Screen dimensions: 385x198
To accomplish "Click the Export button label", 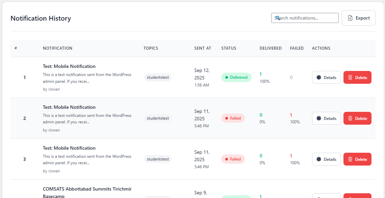I will [363, 18].
